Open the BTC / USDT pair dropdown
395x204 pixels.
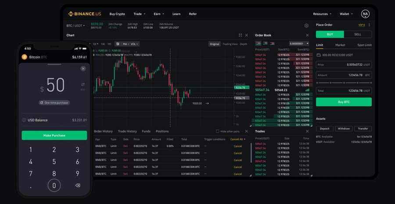[75, 26]
